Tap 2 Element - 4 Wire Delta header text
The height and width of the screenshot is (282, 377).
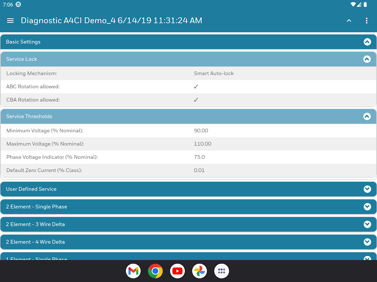[x=35, y=242]
